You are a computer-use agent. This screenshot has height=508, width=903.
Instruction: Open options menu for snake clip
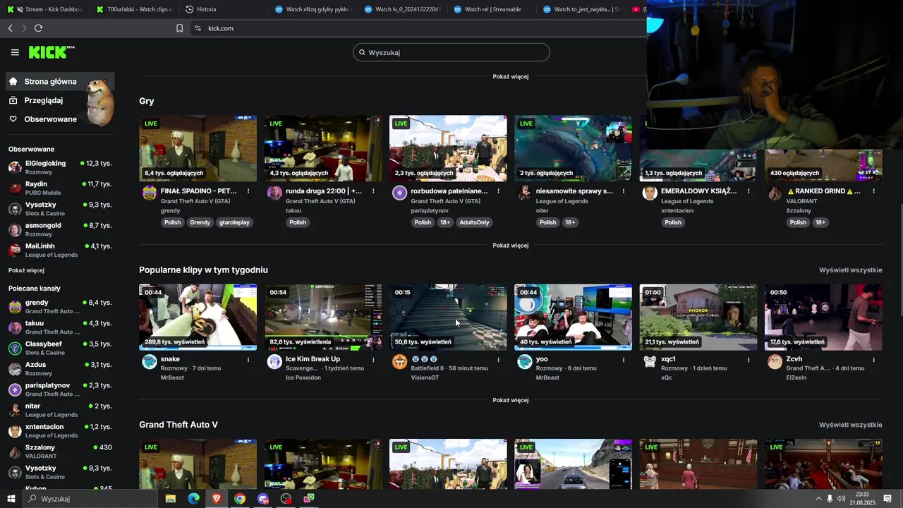[x=248, y=360]
